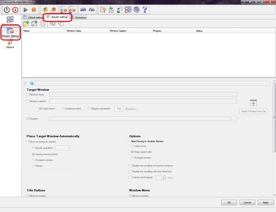This screenshot has height=212, width=276.
Task: Select the Keep aspect ratio radio button
Action: click(132, 152)
